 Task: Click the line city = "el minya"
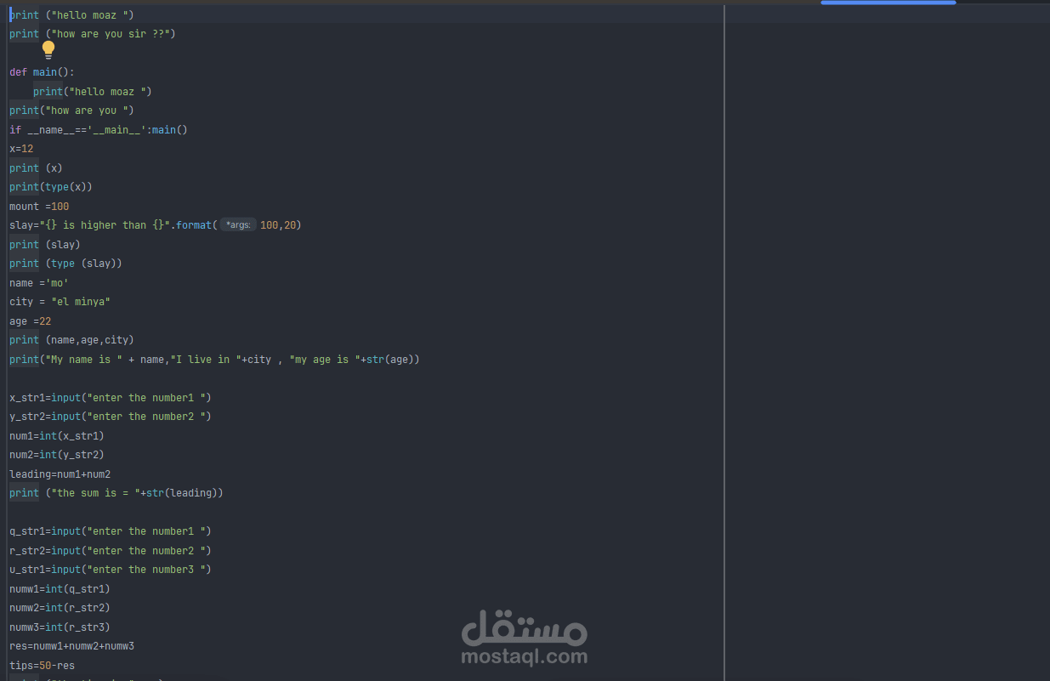60,302
